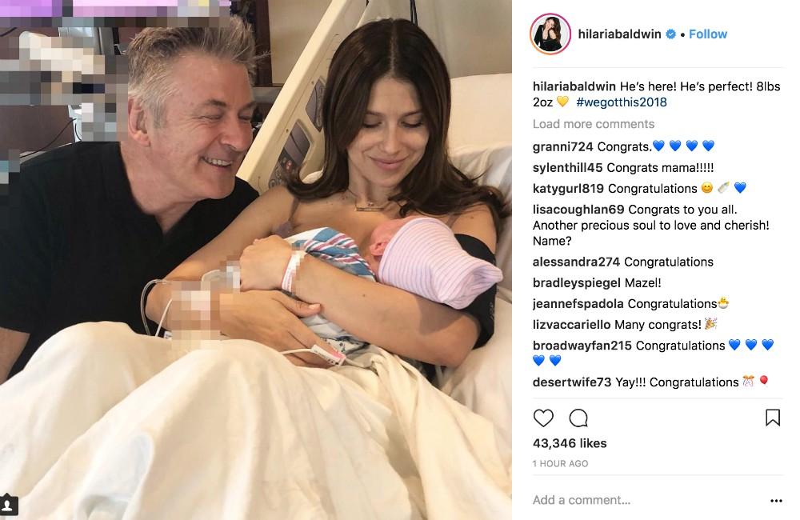
Task: Like the post with the heart icon
Action: point(543,418)
